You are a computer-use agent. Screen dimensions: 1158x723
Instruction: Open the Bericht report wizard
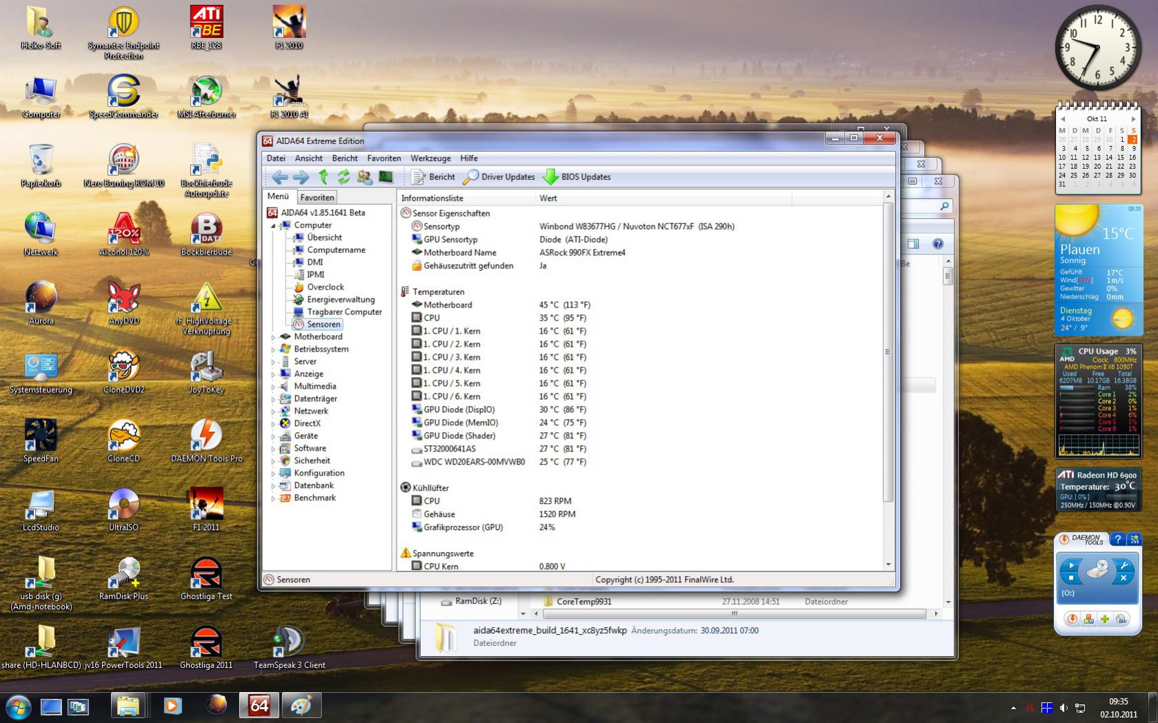click(x=433, y=177)
